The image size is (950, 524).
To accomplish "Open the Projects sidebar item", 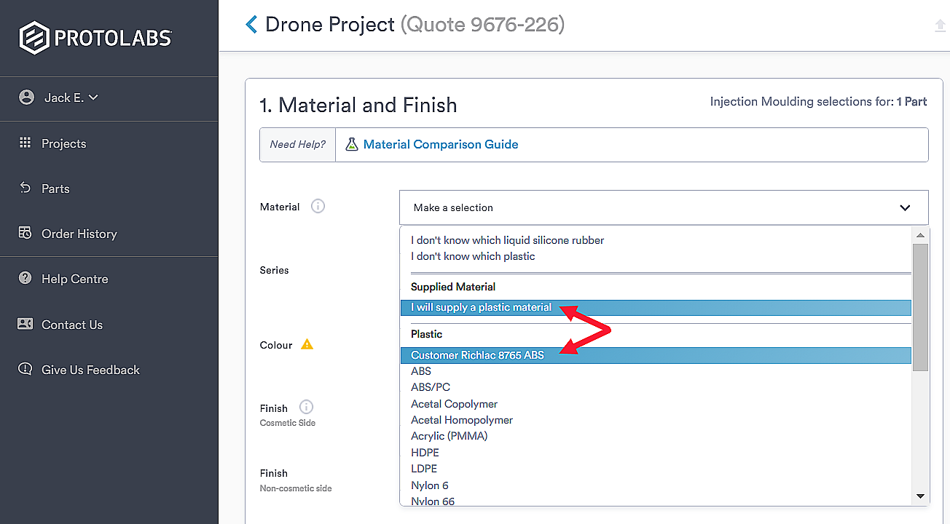I will 64,143.
